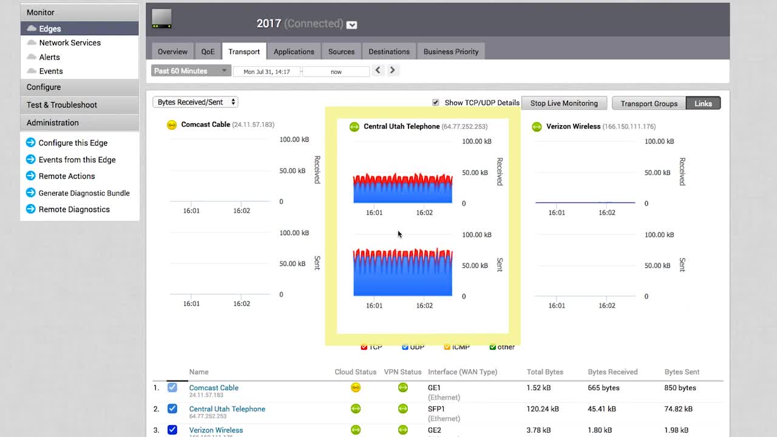Click the cloud icon beside Edges

pos(32,29)
